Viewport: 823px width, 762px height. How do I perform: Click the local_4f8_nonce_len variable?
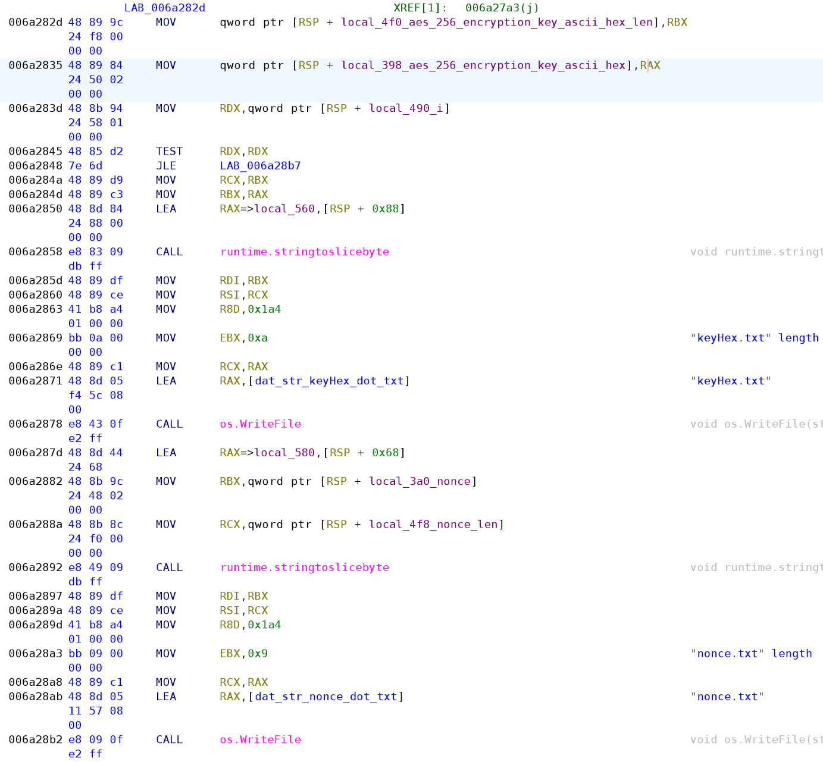click(x=434, y=525)
